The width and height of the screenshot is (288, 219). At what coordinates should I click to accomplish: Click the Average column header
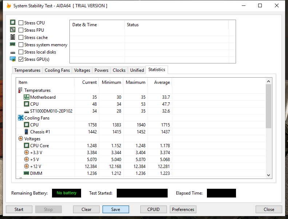[160, 82]
